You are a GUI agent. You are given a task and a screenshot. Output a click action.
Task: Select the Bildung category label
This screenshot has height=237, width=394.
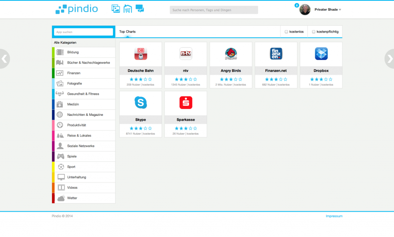(73, 52)
